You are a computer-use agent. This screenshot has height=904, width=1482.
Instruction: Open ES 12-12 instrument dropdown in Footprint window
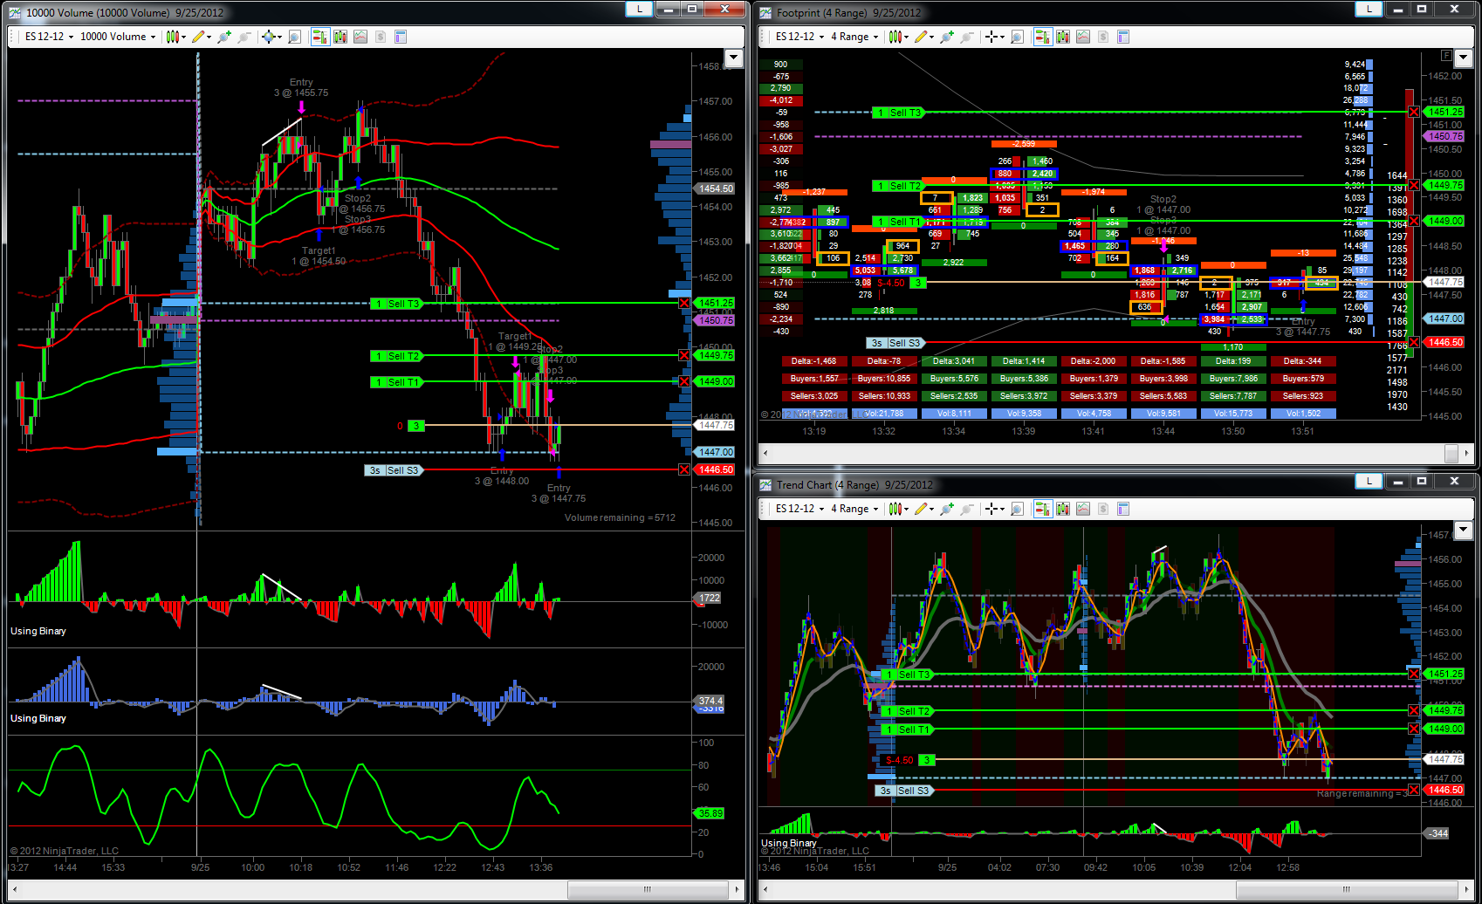pyautogui.click(x=799, y=37)
